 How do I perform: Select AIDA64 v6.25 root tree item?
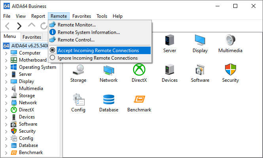pyautogui.click(x=25, y=46)
